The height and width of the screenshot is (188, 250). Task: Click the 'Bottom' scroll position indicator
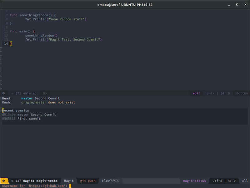click(x=242, y=93)
